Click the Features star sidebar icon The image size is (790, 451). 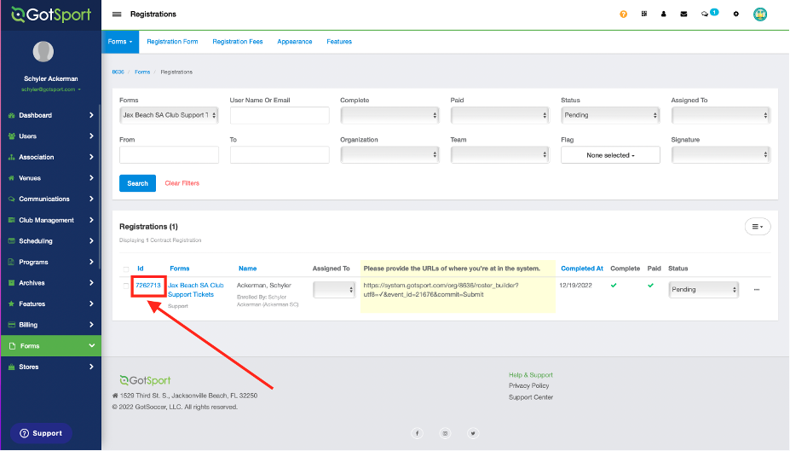[x=12, y=304]
